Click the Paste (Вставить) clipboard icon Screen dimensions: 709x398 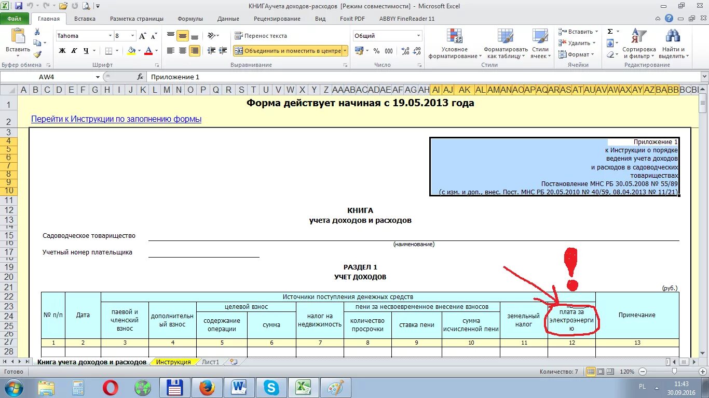18,36
